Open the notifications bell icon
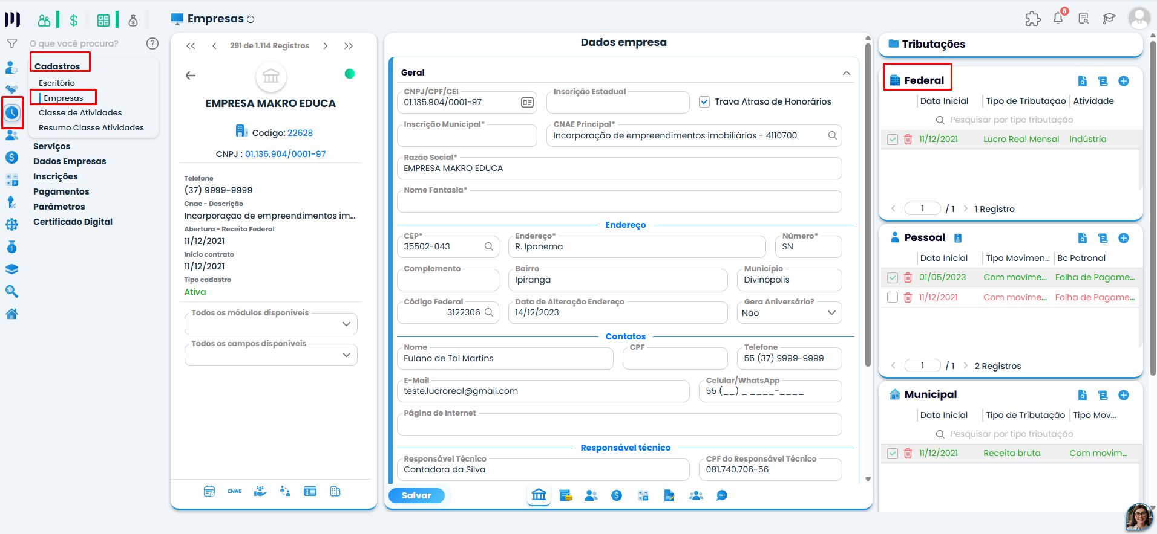Image resolution: width=1157 pixels, height=534 pixels. tap(1058, 18)
